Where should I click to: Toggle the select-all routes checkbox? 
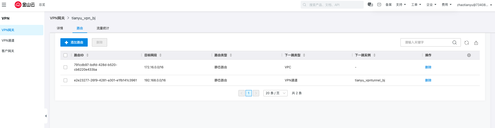pos(65,55)
